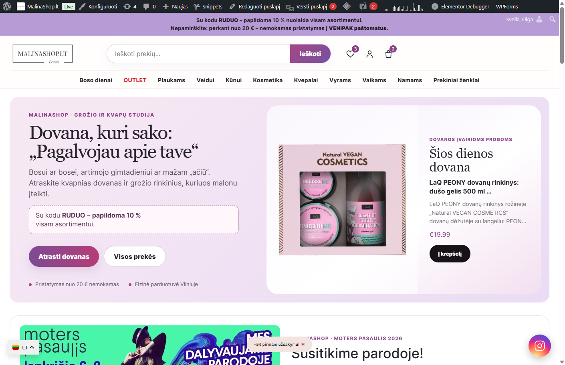Open the WPForms admin bar menu
Screen dimensions: 565x365
click(x=507, y=6)
